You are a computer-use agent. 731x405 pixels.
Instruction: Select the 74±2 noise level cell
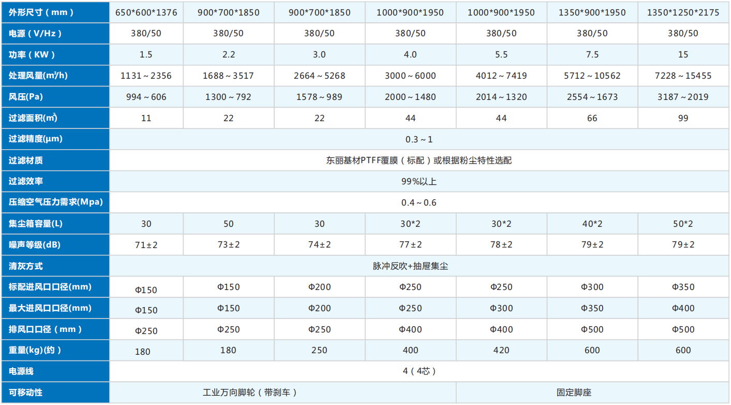click(x=320, y=245)
